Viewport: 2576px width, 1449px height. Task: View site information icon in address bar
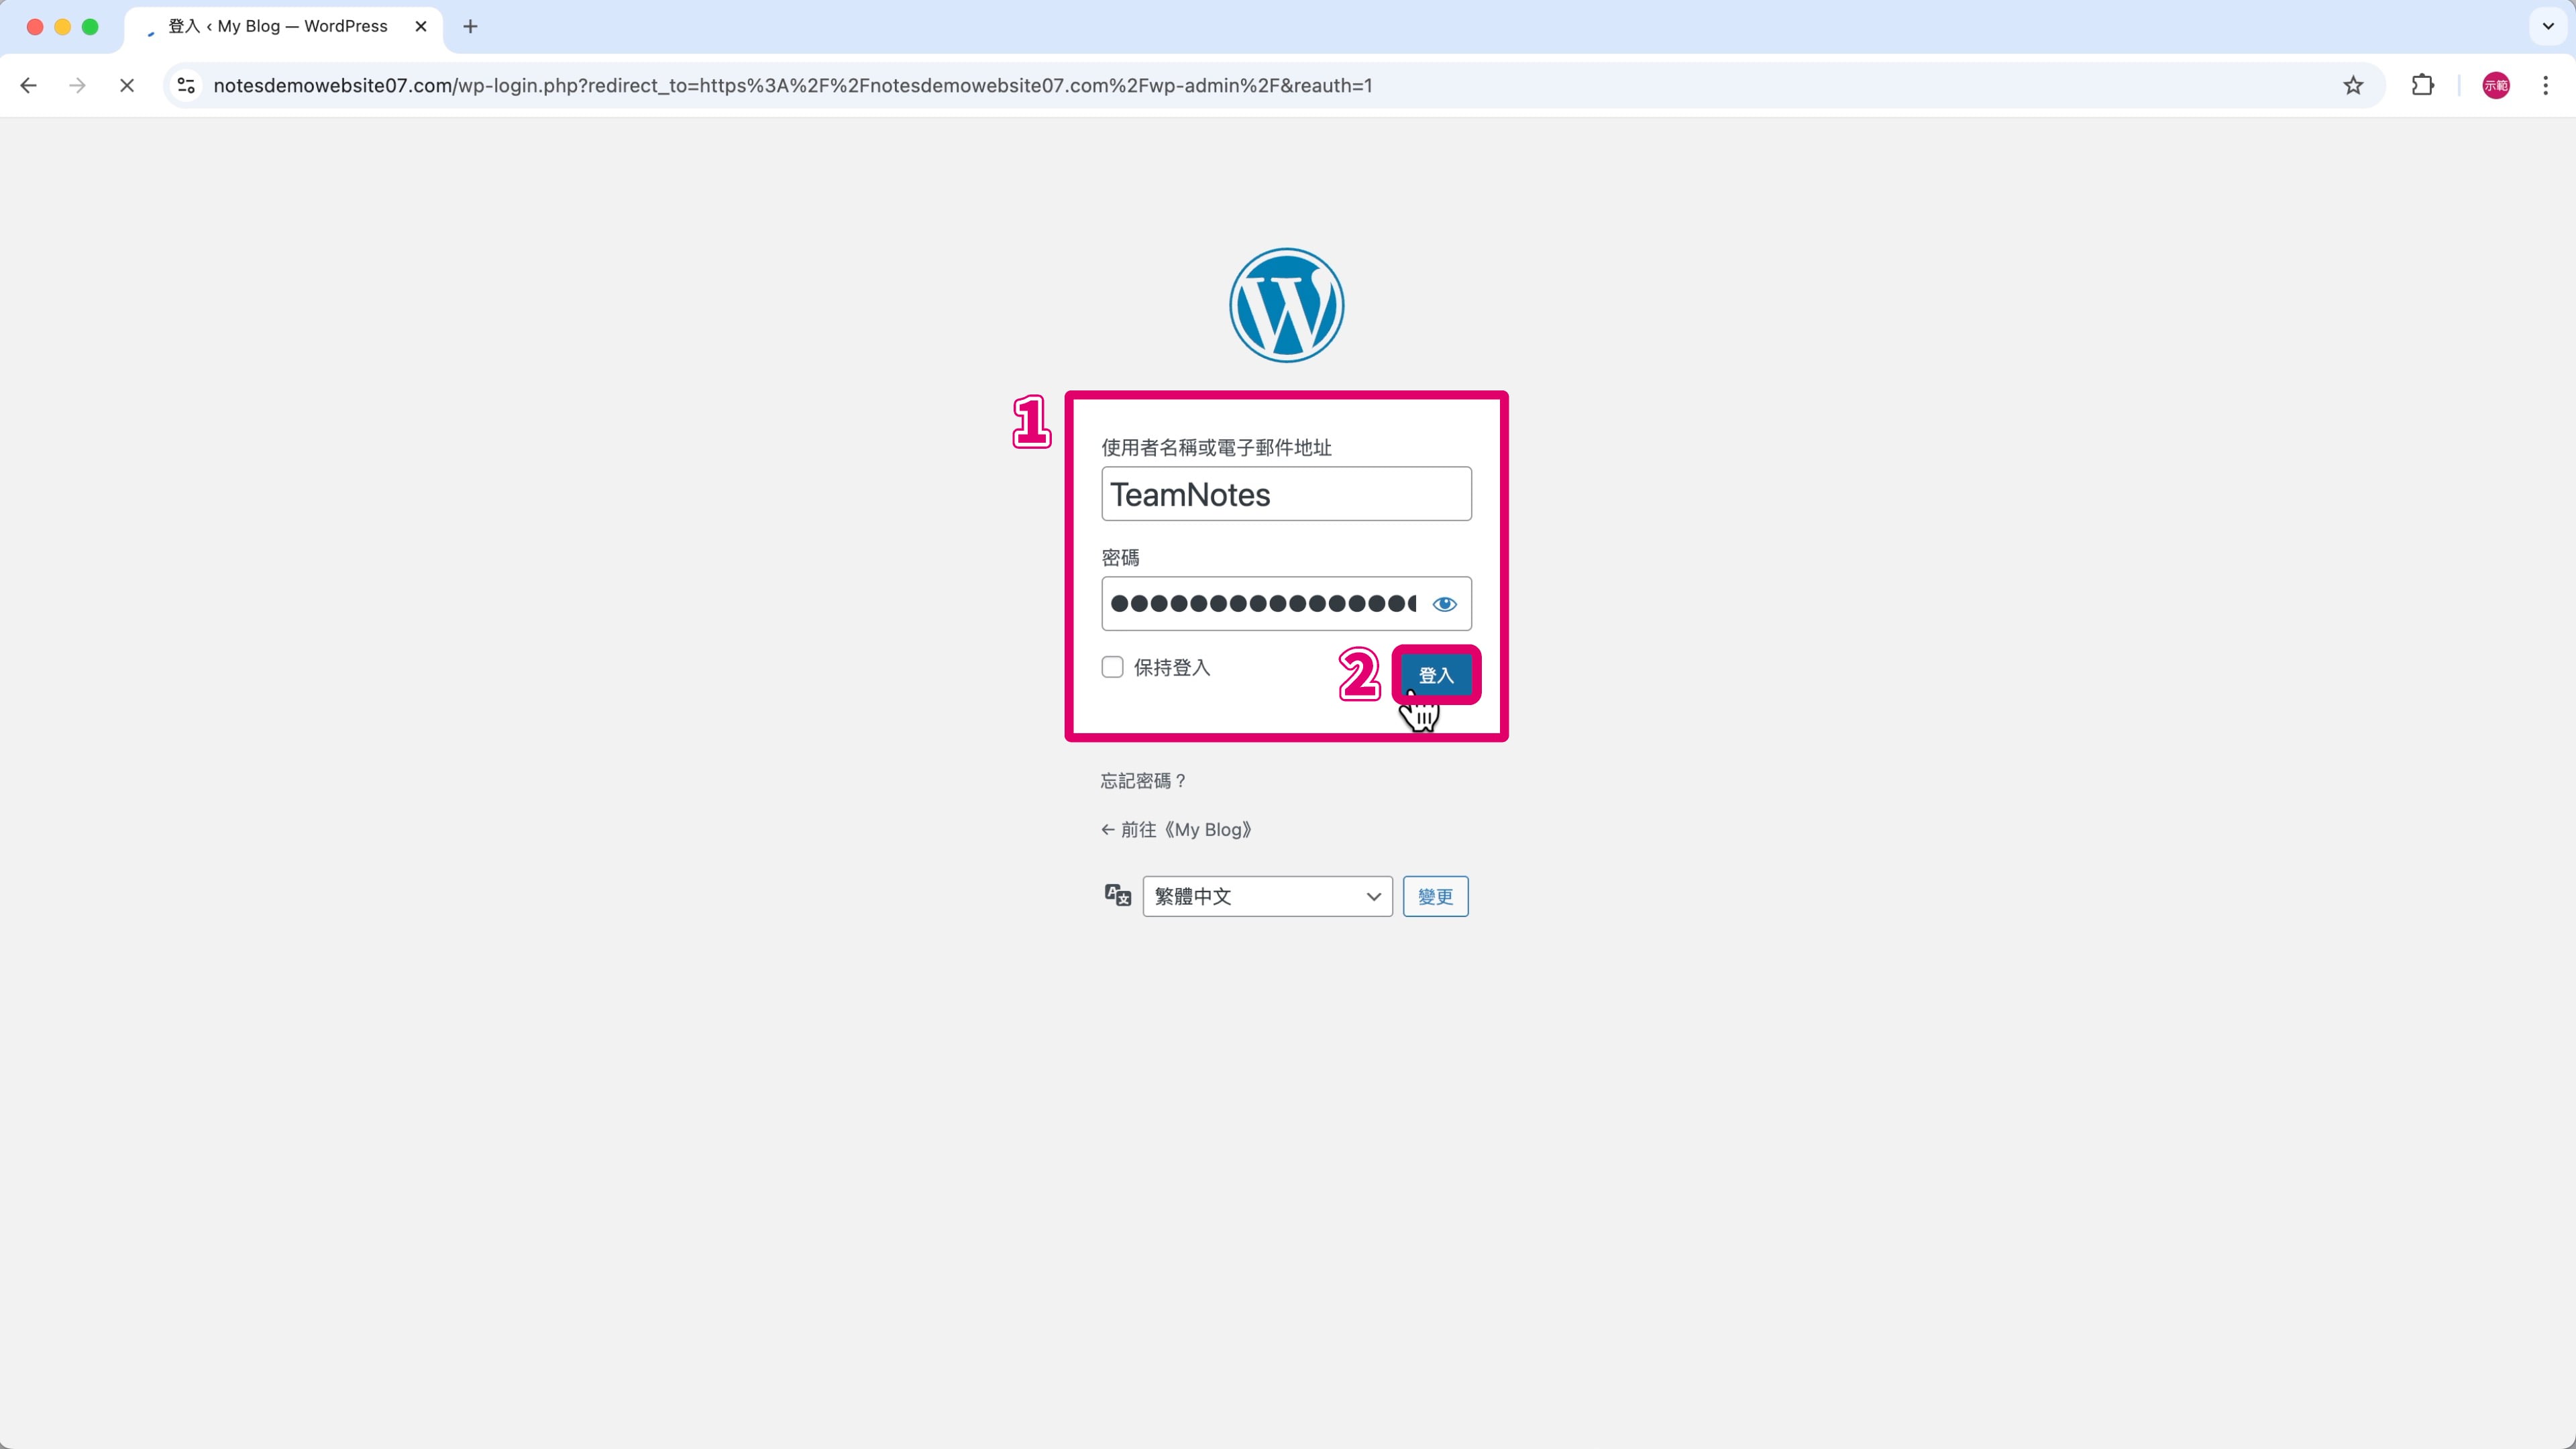(187, 86)
